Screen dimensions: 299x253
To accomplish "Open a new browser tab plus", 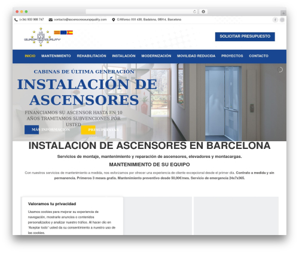I will [283, 13].
